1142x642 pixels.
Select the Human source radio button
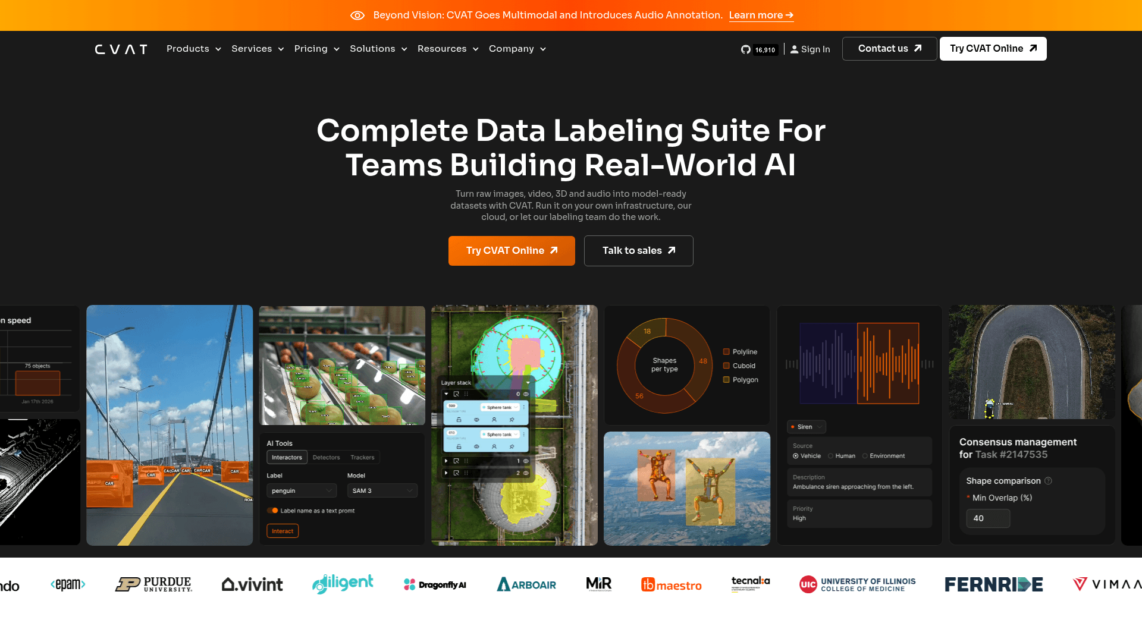pyautogui.click(x=830, y=456)
